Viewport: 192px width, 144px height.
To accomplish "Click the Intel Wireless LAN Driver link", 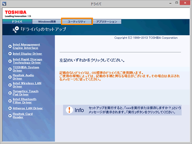I will 27,85.
